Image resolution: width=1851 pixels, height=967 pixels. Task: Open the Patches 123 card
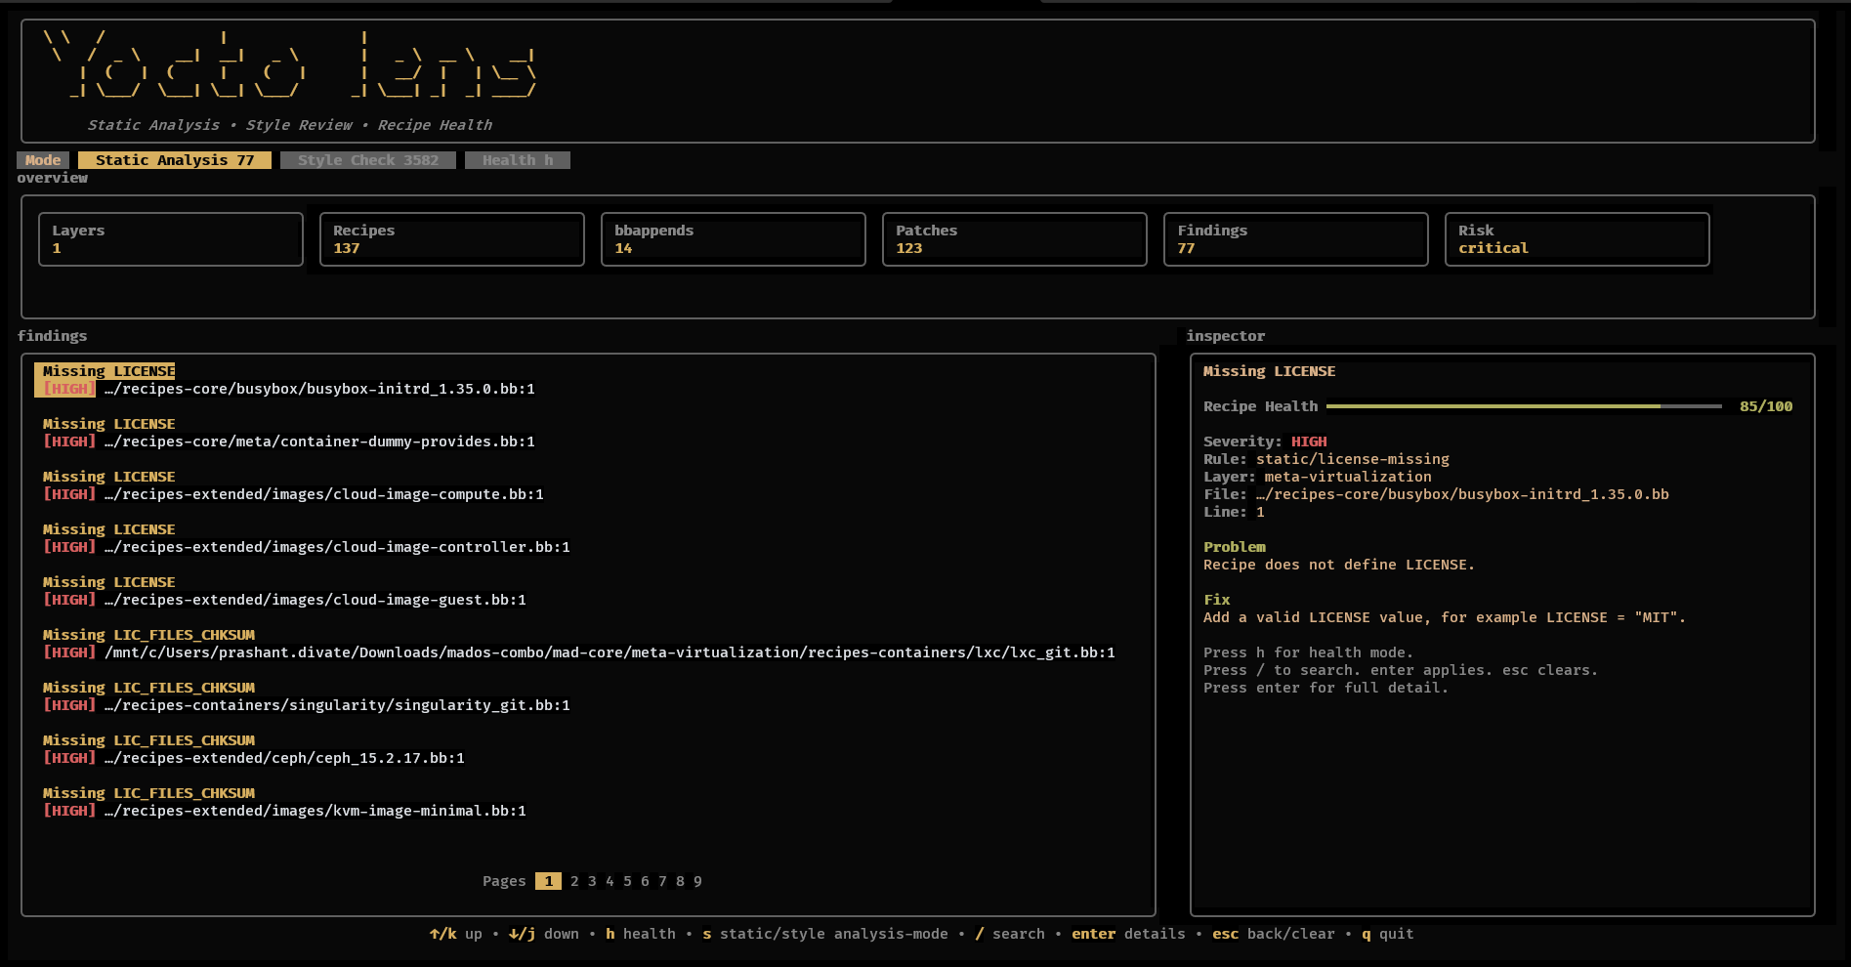click(1015, 239)
